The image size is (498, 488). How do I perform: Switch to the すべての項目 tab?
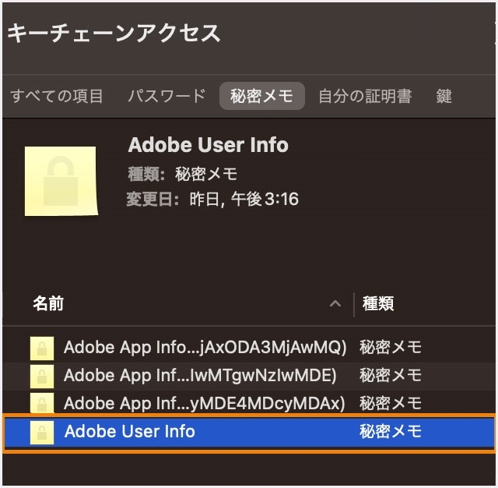coord(57,96)
